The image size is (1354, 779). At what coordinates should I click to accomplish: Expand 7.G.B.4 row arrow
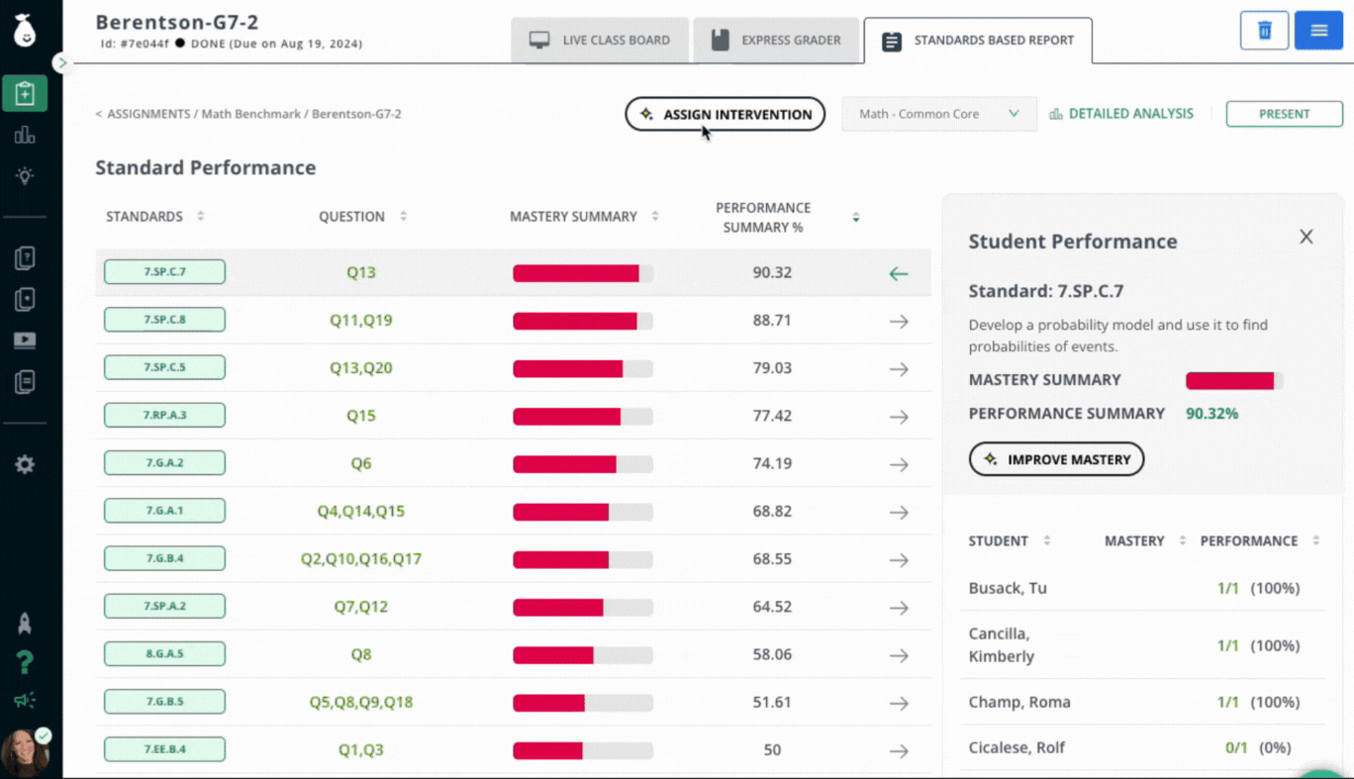pos(899,559)
